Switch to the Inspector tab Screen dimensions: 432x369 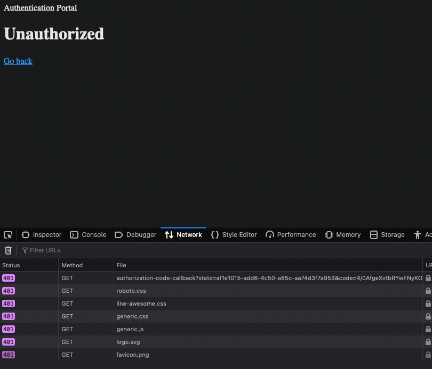tap(41, 234)
